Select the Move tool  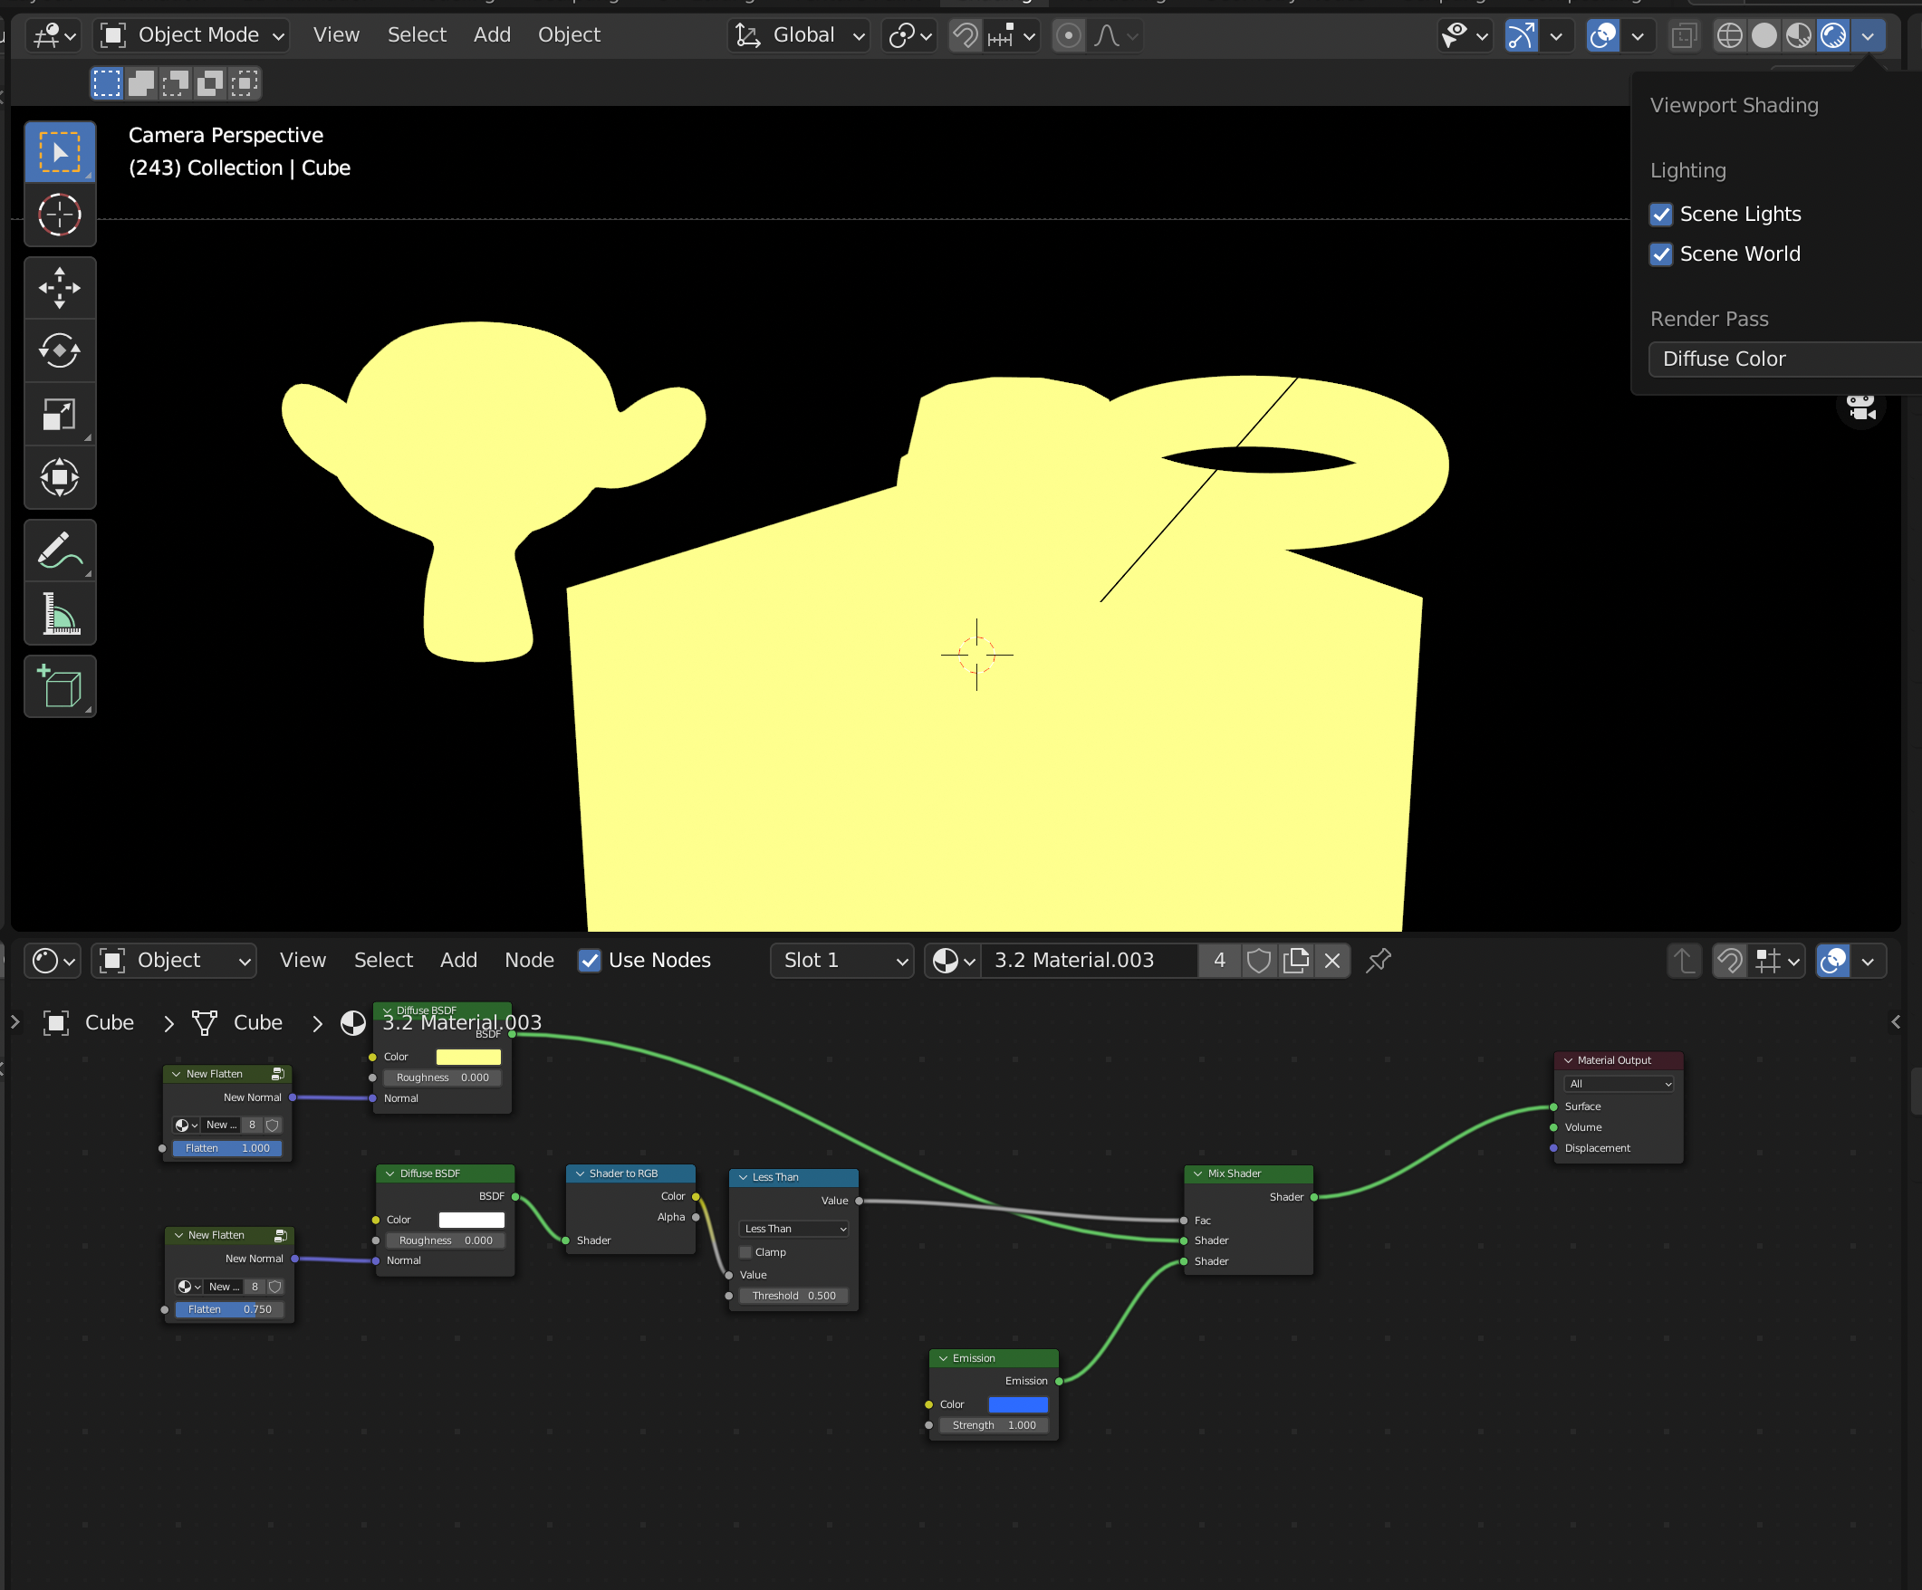60,288
